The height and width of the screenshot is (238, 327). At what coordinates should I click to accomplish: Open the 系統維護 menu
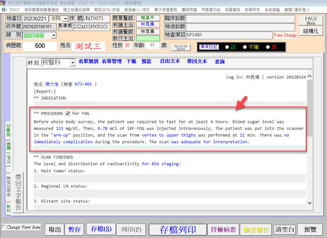272,10
